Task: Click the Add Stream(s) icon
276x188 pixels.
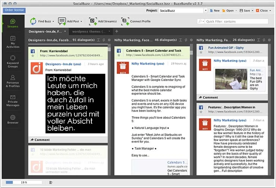Action: tap(93, 21)
